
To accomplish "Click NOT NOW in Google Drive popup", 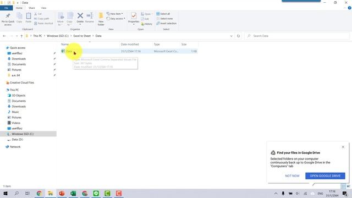I will coord(292,176).
